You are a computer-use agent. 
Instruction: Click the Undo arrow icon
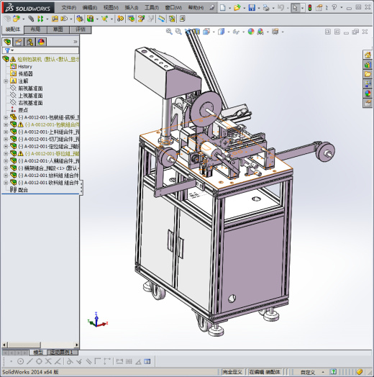point(280,8)
